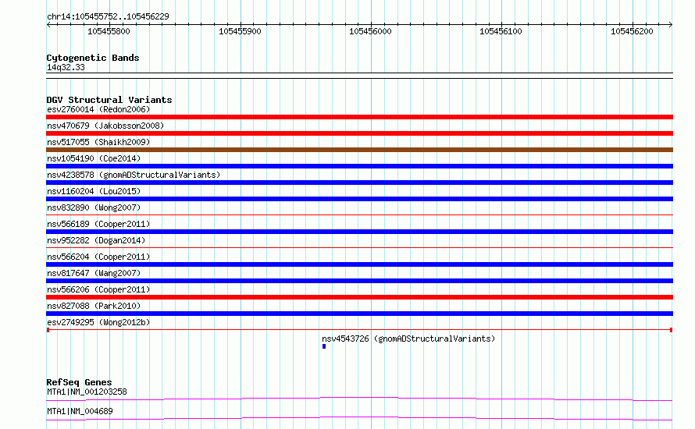This screenshot has height=429, width=695.
Task: Click the nsv566204 (Cooper2011) label
Action: click(x=98, y=257)
